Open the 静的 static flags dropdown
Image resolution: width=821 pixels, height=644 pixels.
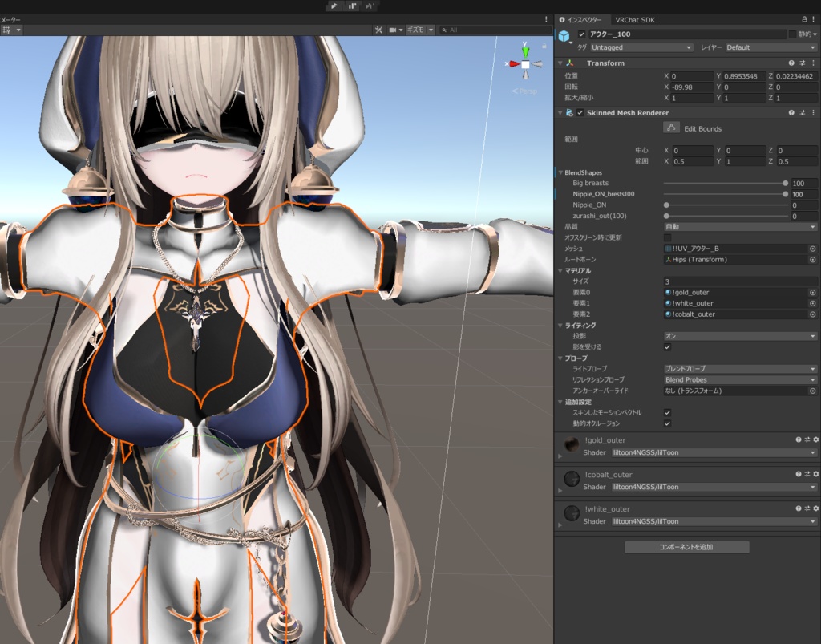pos(815,34)
